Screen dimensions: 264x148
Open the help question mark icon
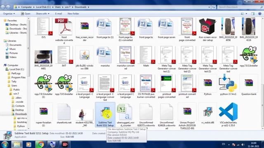click(x=260, y=14)
